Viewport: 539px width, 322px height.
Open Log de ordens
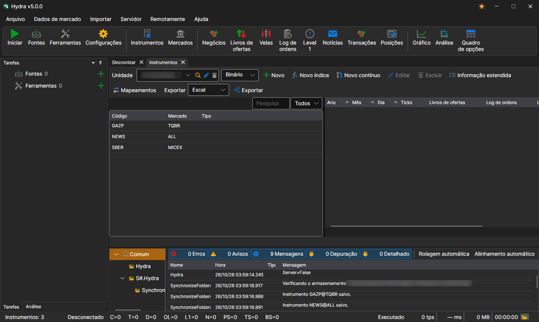click(x=288, y=41)
